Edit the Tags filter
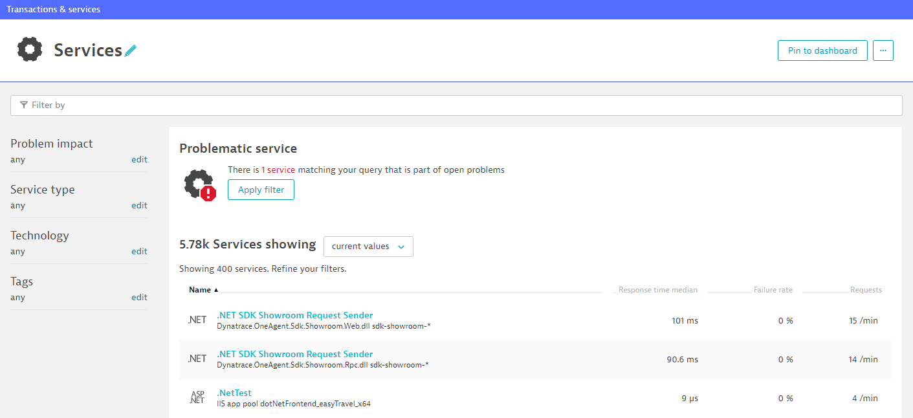Screen dimensions: 913x418 click(140, 297)
